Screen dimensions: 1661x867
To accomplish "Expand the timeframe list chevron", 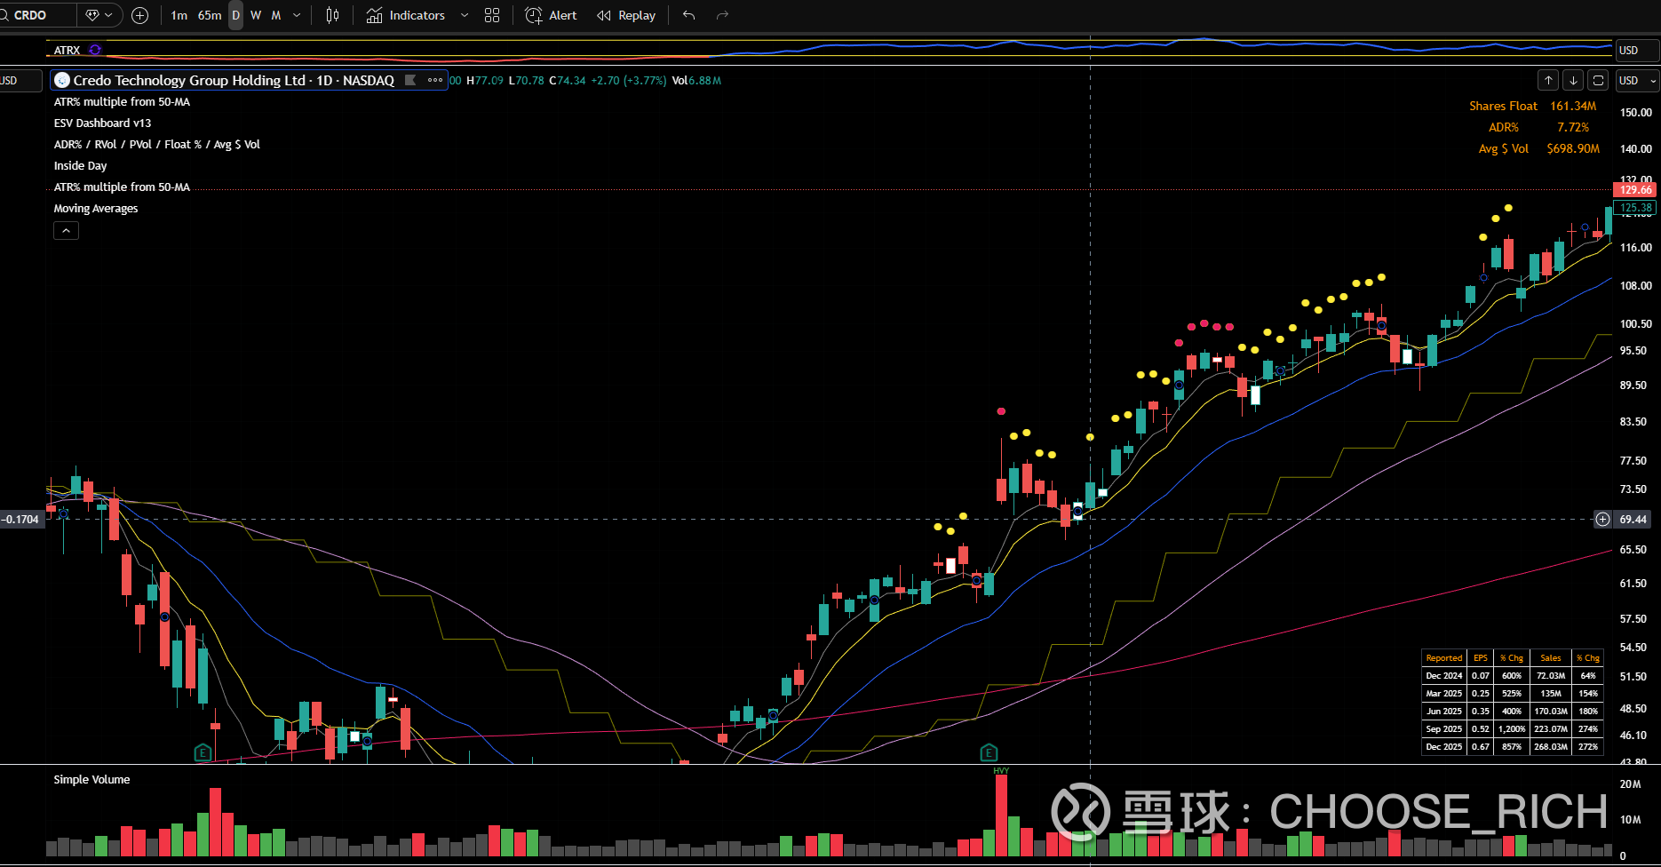I will coord(297,15).
